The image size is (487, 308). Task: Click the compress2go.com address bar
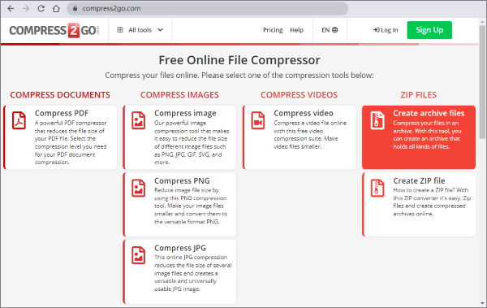click(207, 9)
